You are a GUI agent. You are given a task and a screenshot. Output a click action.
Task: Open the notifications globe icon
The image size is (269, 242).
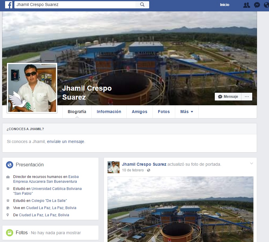266,5
